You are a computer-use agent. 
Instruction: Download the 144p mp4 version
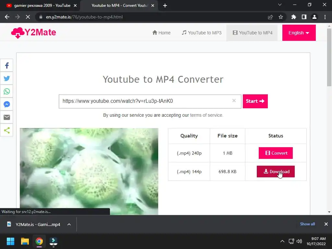tap(276, 172)
